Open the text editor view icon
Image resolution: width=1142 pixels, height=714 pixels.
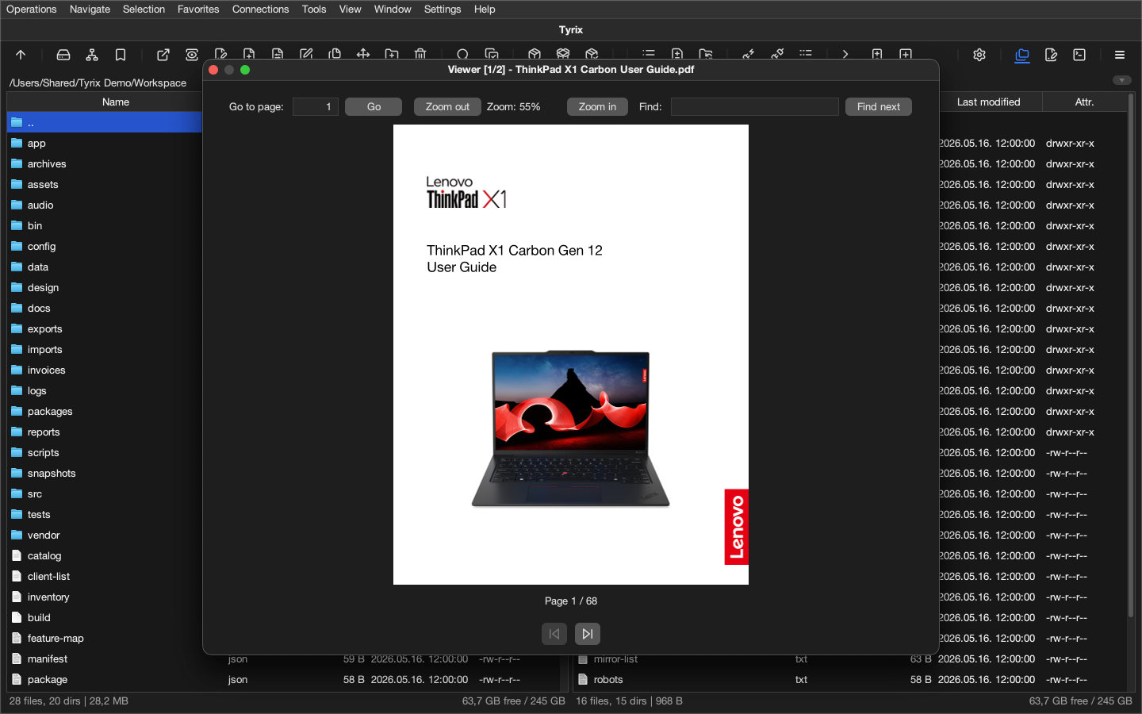tap(1051, 55)
